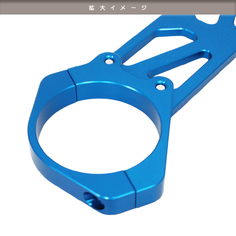Click the right screw on the clamp
Image resolution: width=236 pixels, height=236 pixels.
point(160,84)
